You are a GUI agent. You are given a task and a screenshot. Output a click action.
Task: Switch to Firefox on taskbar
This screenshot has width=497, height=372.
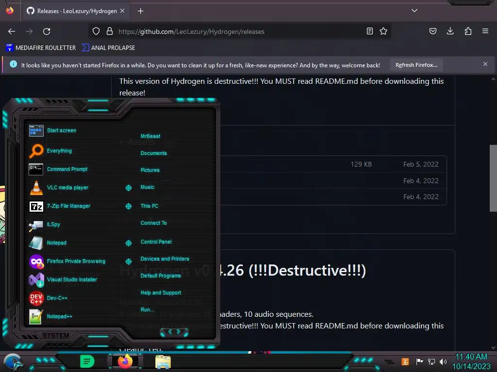click(125, 361)
